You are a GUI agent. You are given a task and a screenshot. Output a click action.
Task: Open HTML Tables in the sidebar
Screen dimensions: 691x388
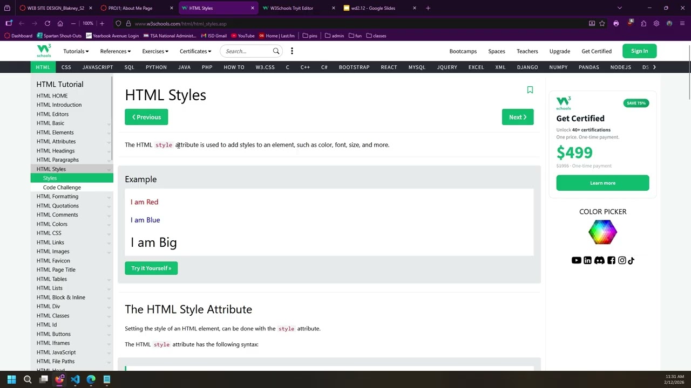tap(52, 279)
